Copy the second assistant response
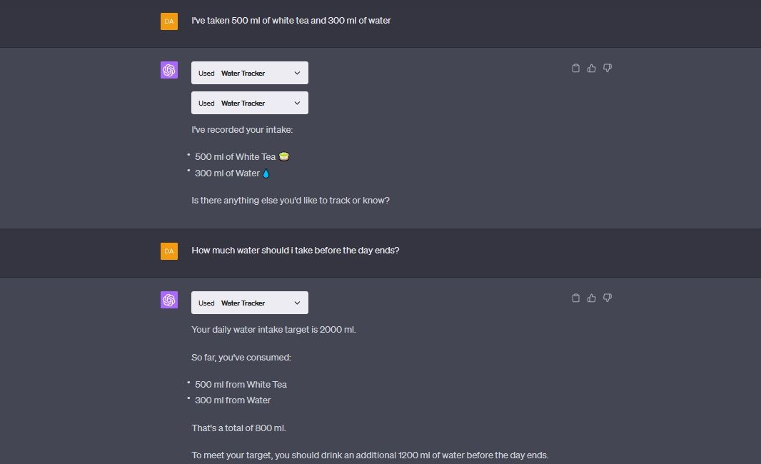This screenshot has height=464, width=761. [576, 298]
